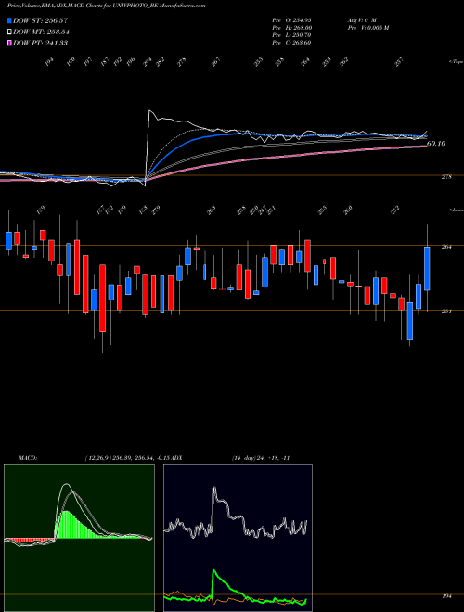
Task: Click the 'Pre H: 268.60' high value
Action: pyautogui.click(x=291, y=27)
